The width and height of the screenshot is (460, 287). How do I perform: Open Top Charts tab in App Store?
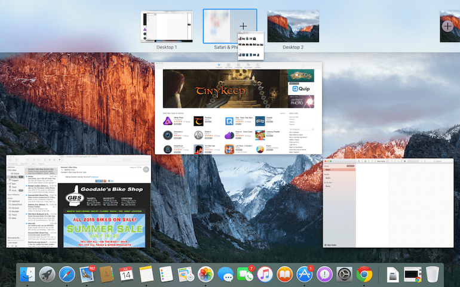click(x=228, y=66)
